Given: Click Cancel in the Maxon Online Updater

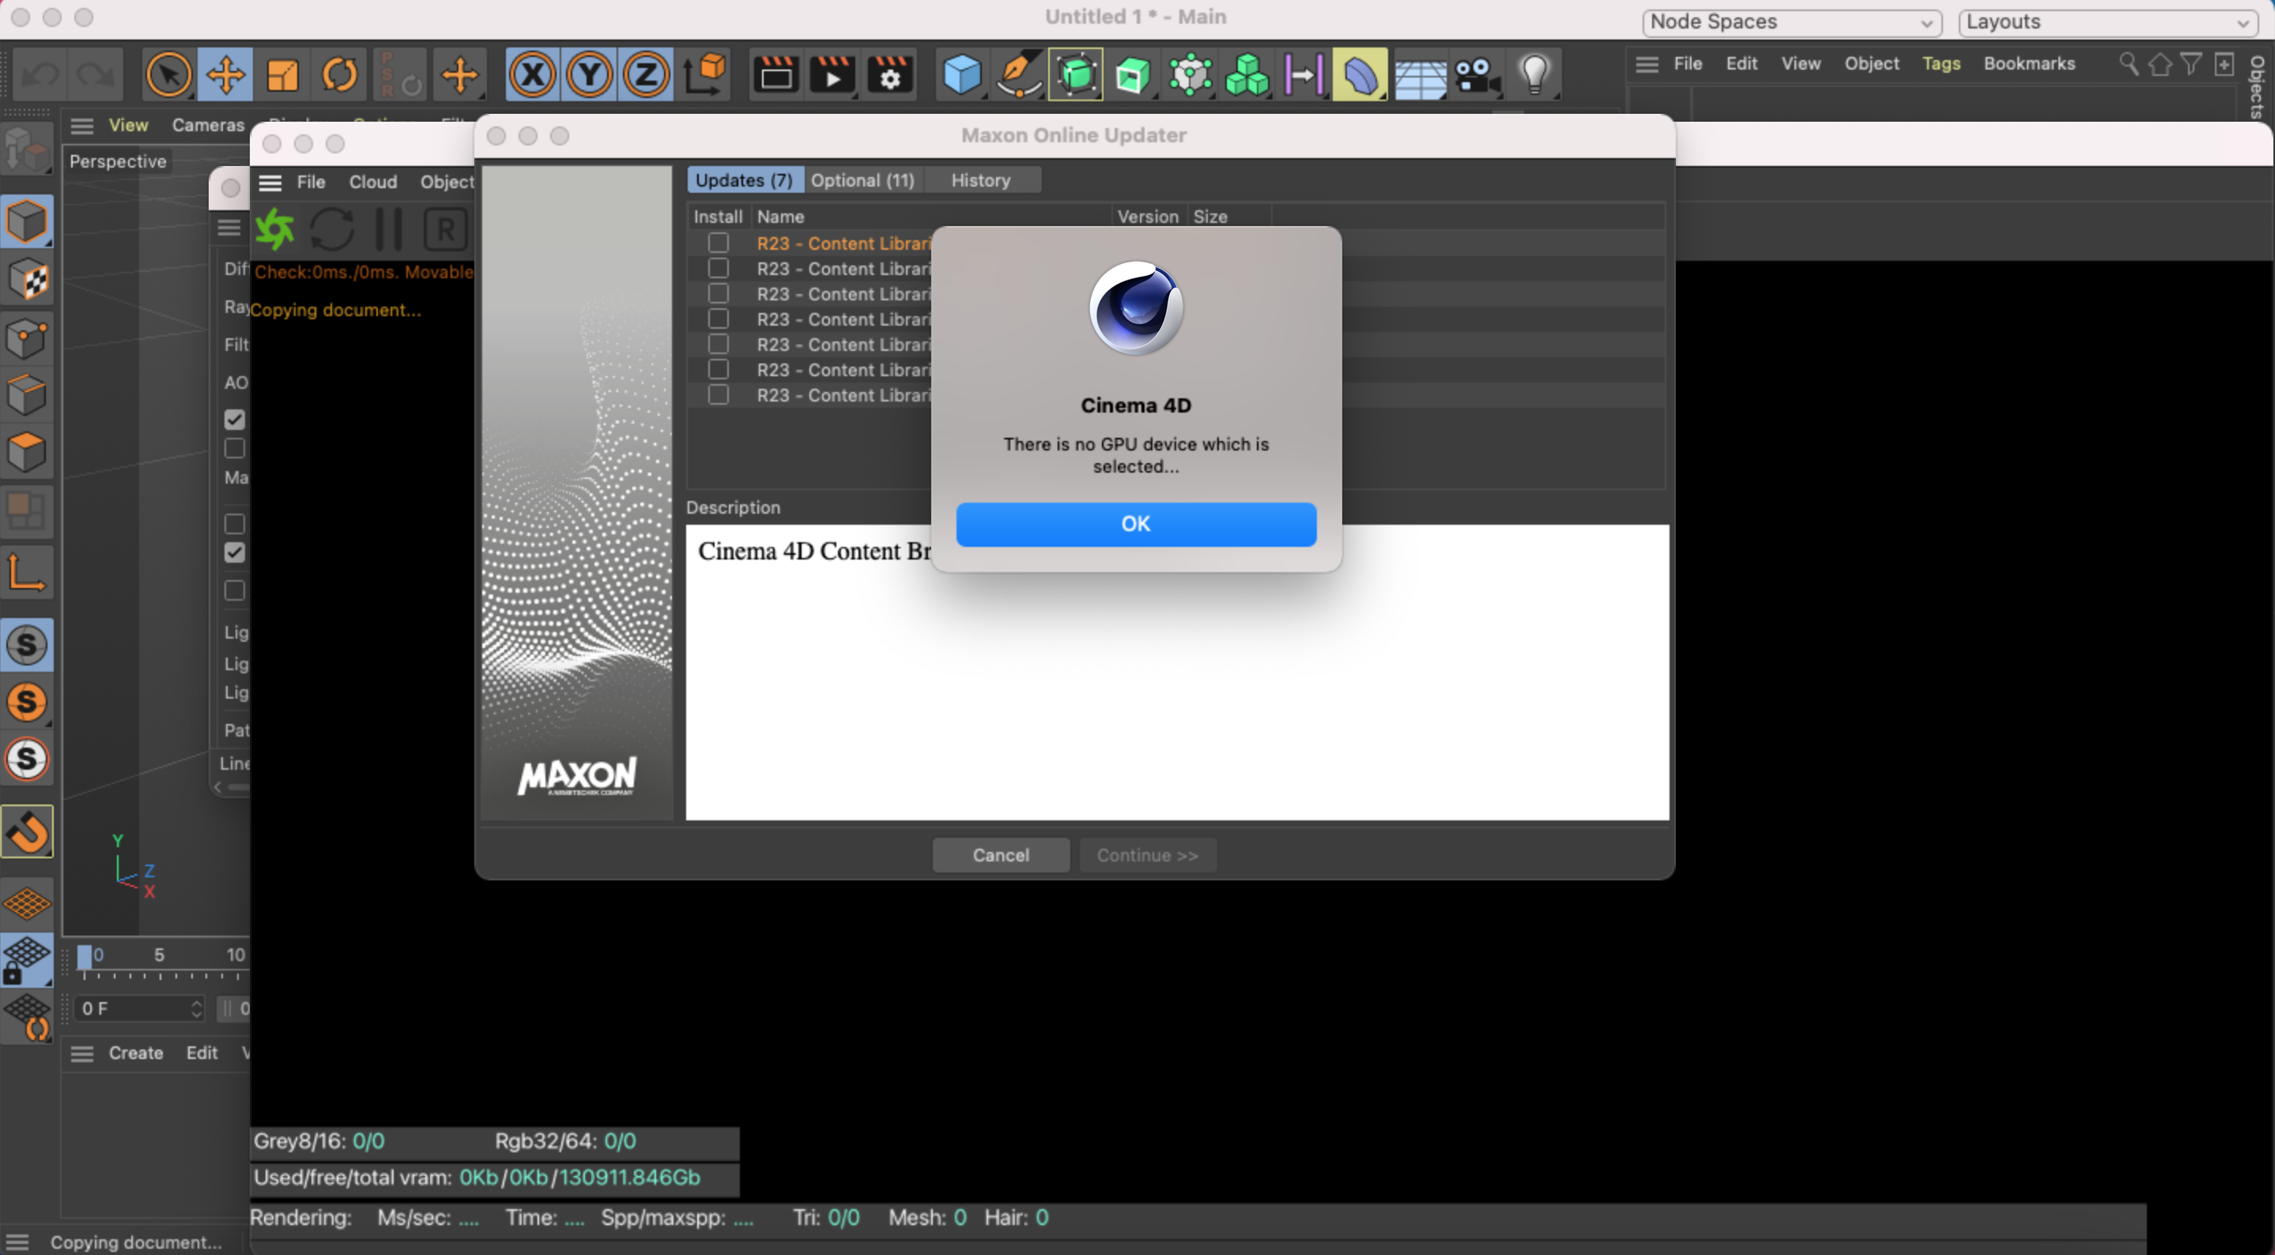Looking at the screenshot, I should (1001, 854).
